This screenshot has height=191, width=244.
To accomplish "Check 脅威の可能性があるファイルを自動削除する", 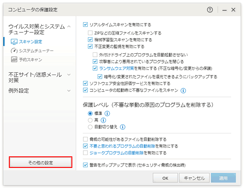I will [x=85, y=139].
